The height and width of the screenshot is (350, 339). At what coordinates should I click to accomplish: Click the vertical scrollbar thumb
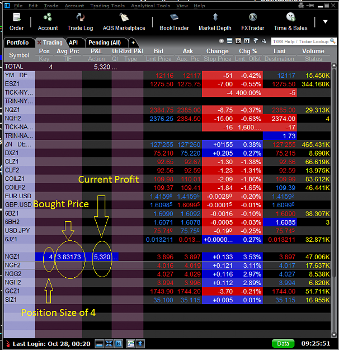coord(334,173)
